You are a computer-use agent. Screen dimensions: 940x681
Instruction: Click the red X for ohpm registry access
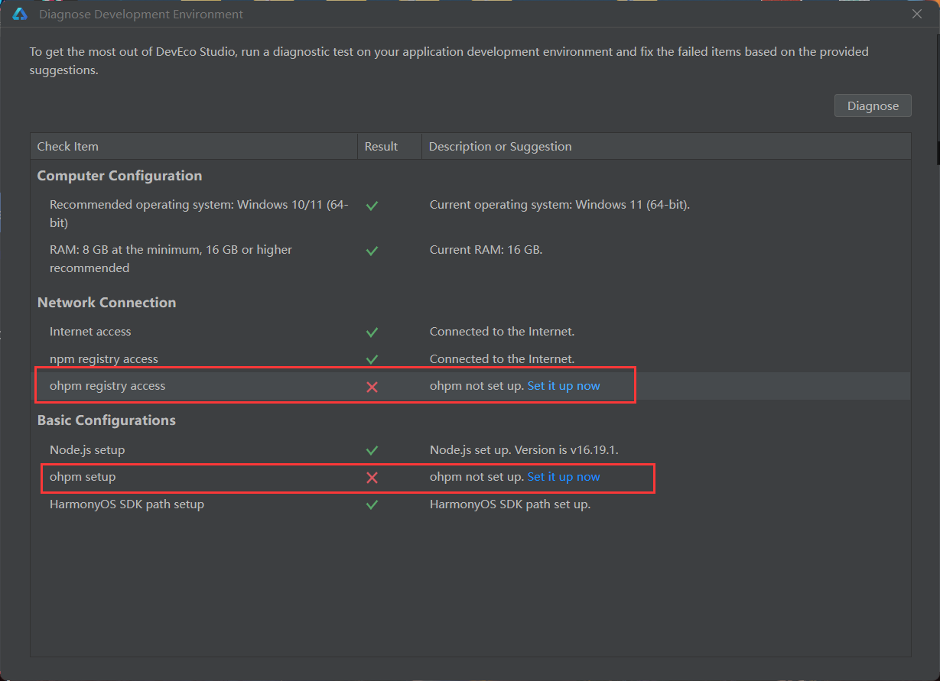[x=372, y=387]
